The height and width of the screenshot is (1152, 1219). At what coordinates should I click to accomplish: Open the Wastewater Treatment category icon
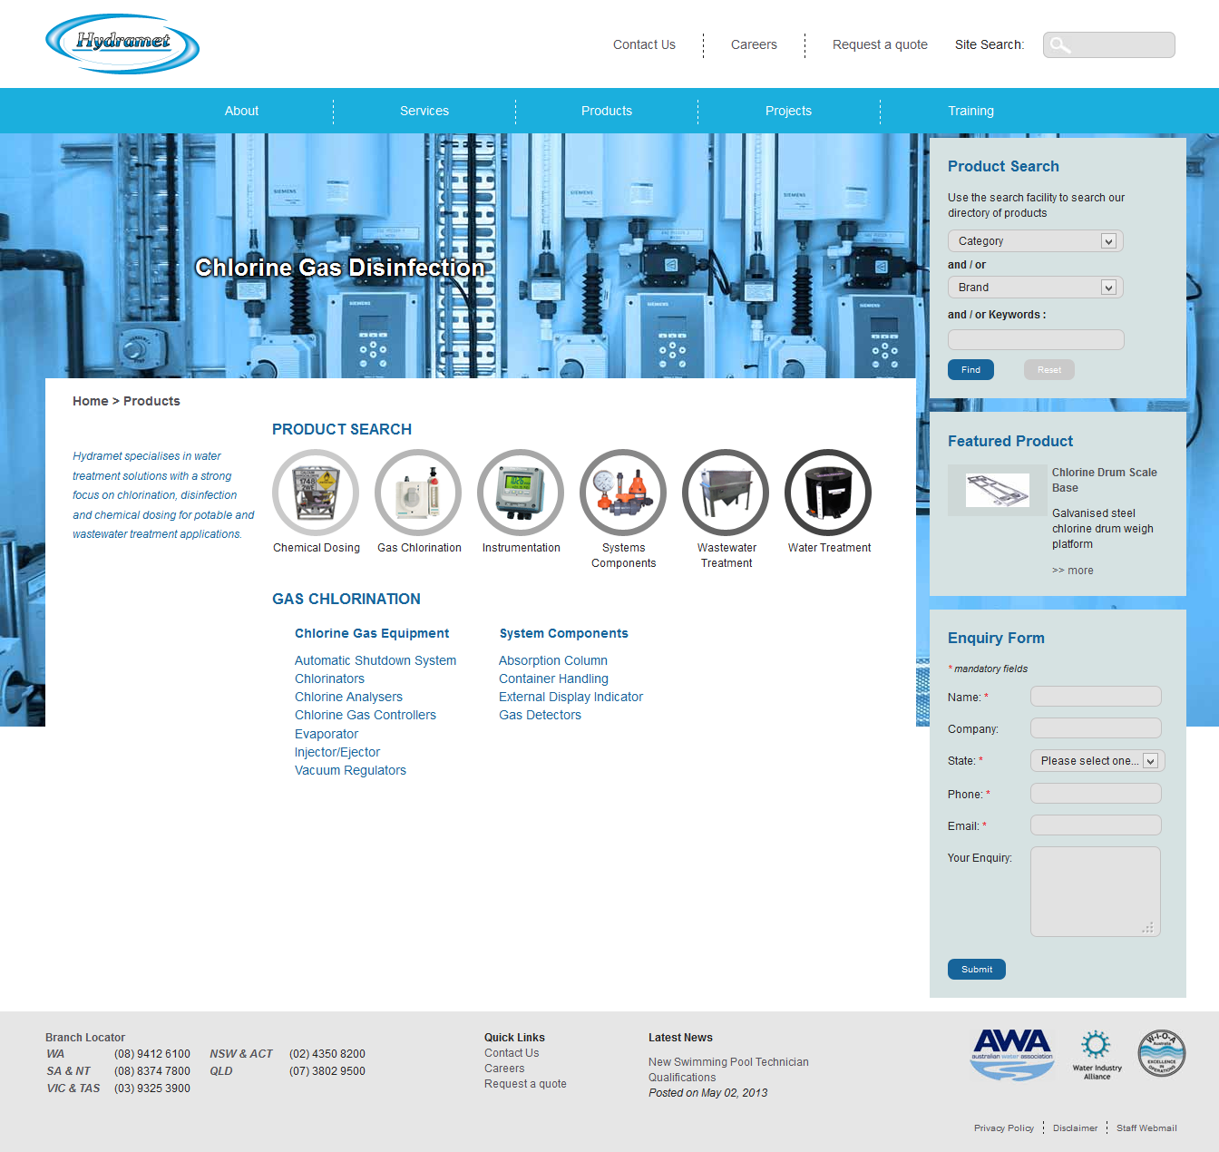726,493
